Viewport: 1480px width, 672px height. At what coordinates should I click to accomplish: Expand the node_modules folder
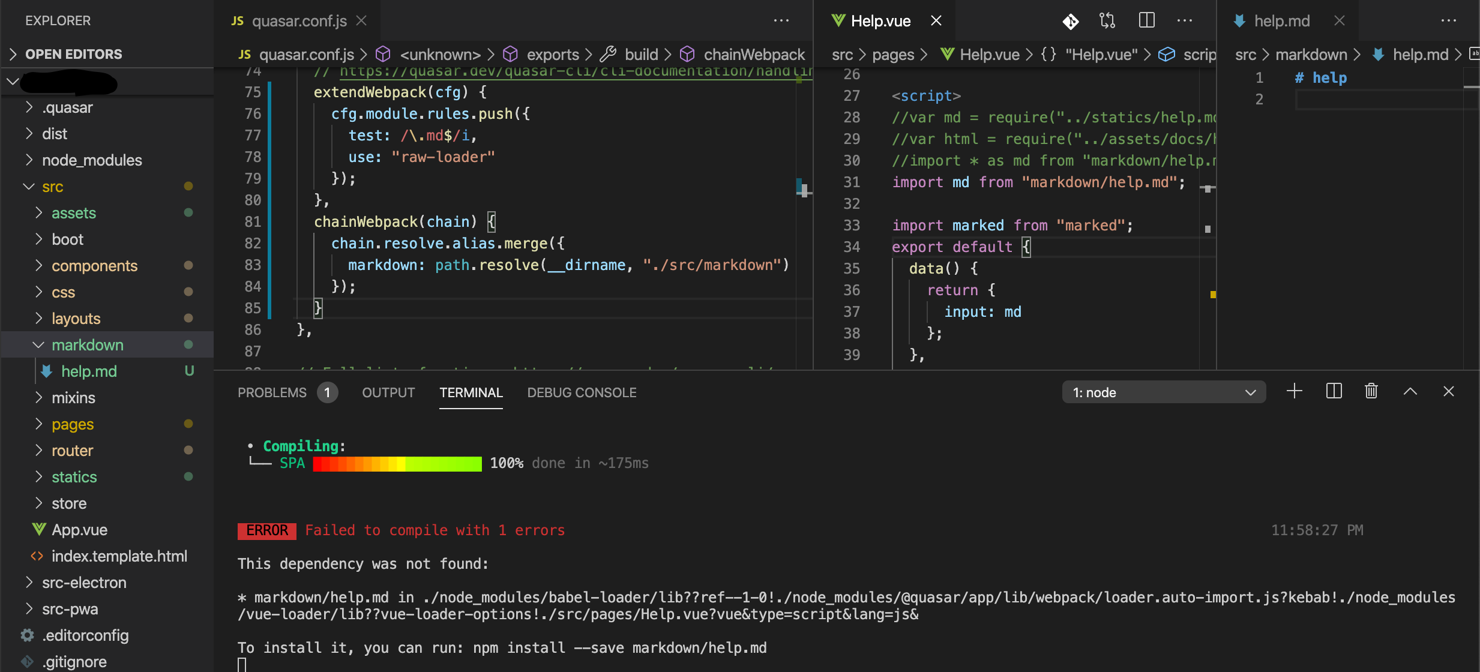point(91,160)
